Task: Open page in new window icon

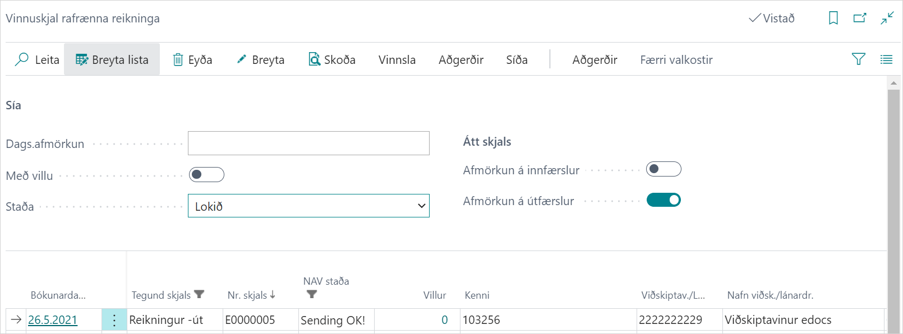Action: pos(860,18)
